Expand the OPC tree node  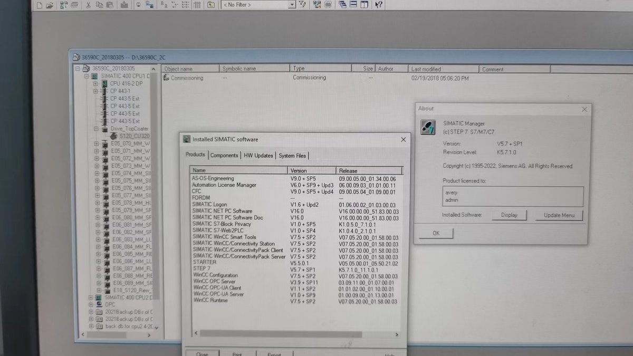pyautogui.click(x=90, y=304)
